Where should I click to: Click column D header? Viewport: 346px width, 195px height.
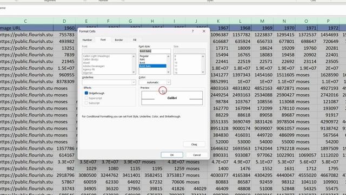point(64,21)
